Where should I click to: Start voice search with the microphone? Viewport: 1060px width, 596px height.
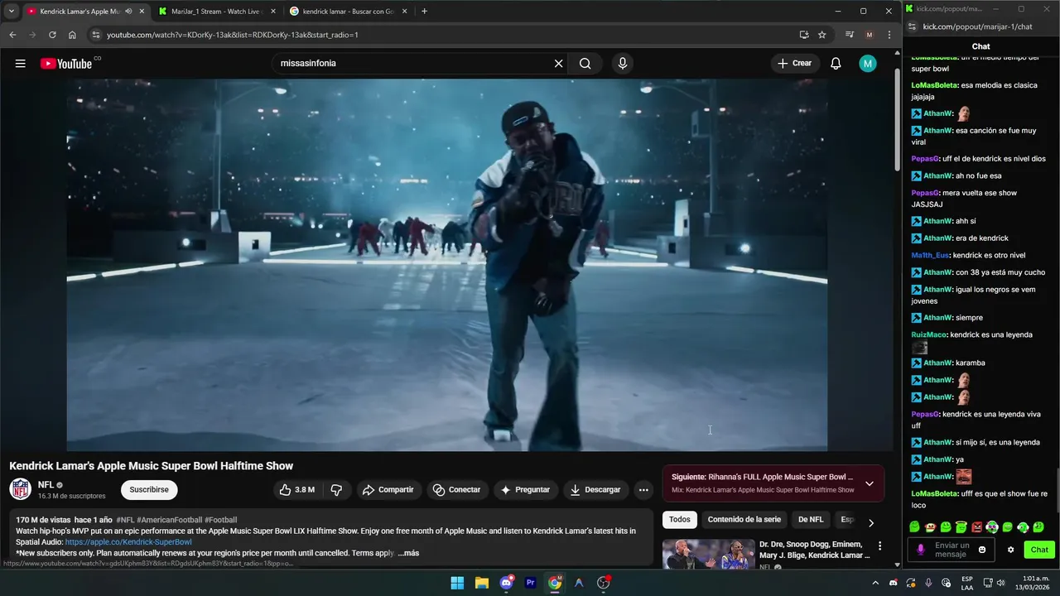[x=623, y=64]
